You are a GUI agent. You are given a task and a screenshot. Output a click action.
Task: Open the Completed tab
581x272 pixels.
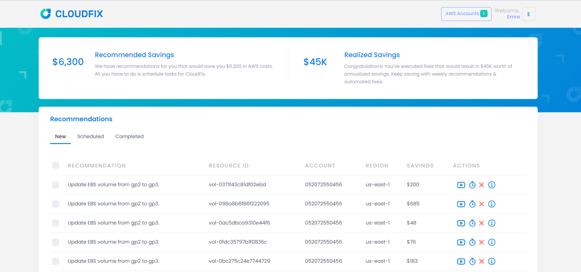pyautogui.click(x=129, y=137)
